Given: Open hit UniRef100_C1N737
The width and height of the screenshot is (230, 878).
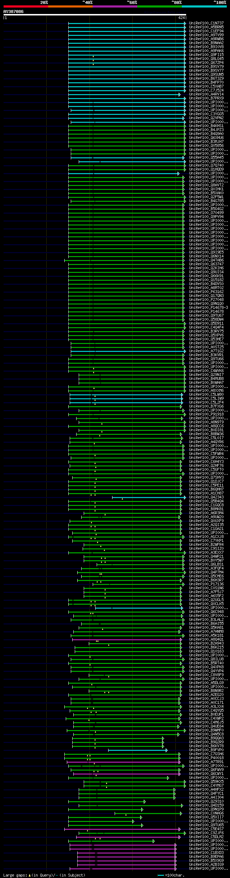Looking at the screenshot, I should coord(206,23).
